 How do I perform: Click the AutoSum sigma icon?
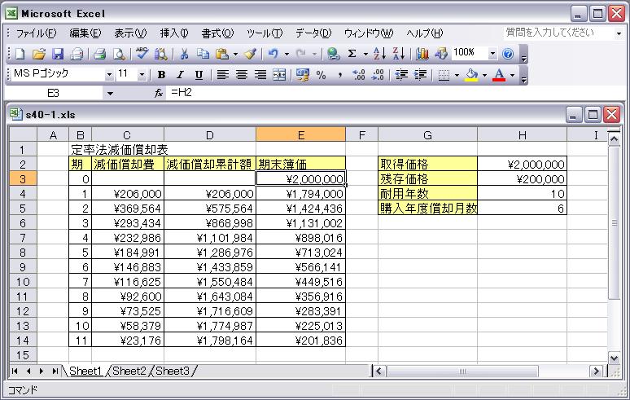(352, 54)
